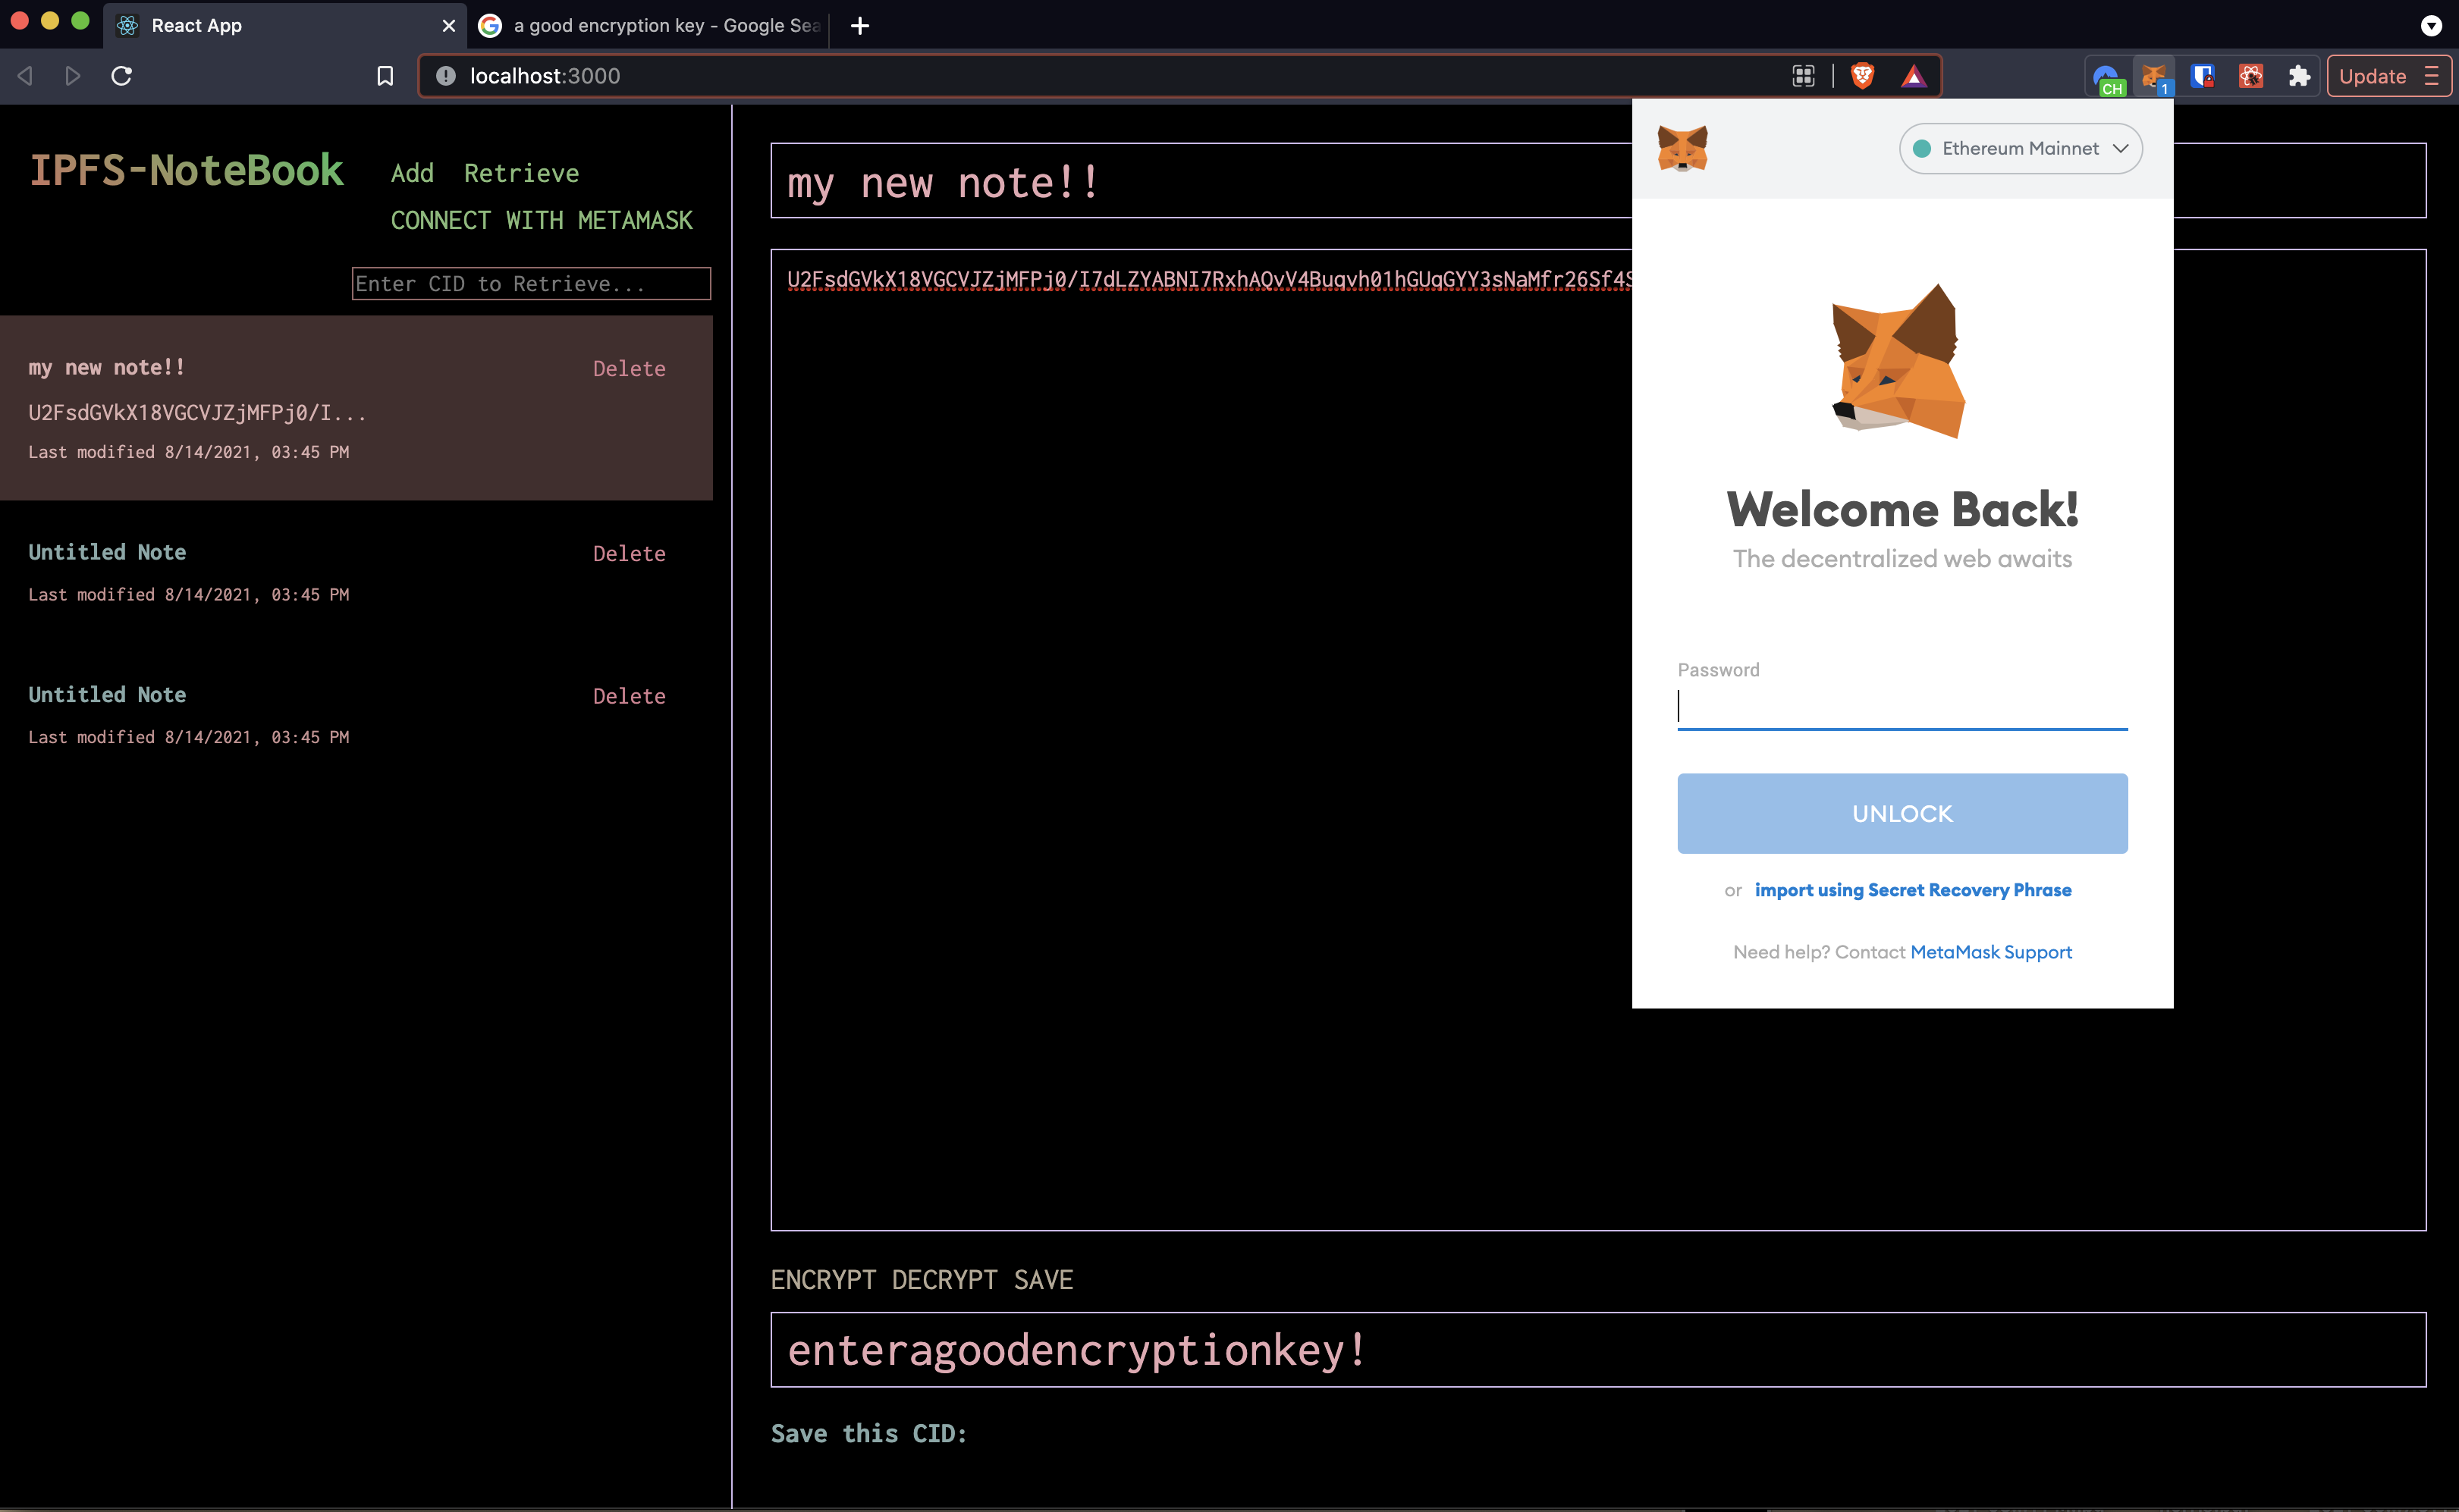Delete the second Untitled Note

pyautogui.click(x=628, y=696)
